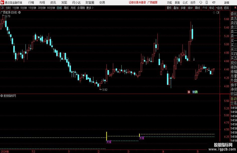
Task: Switch to 周线 weekly tab
Action: pos(66,8)
